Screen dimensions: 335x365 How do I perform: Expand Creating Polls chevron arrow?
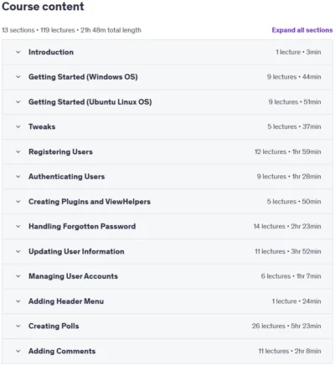pyautogui.click(x=18, y=326)
